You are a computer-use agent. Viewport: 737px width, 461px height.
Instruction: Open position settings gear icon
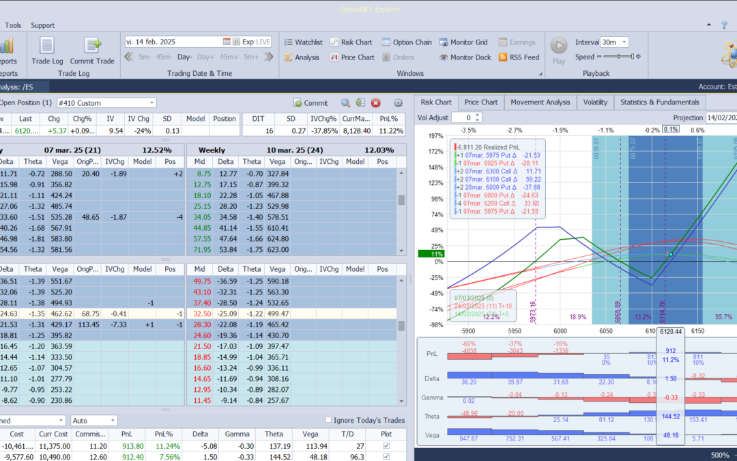coord(399,103)
